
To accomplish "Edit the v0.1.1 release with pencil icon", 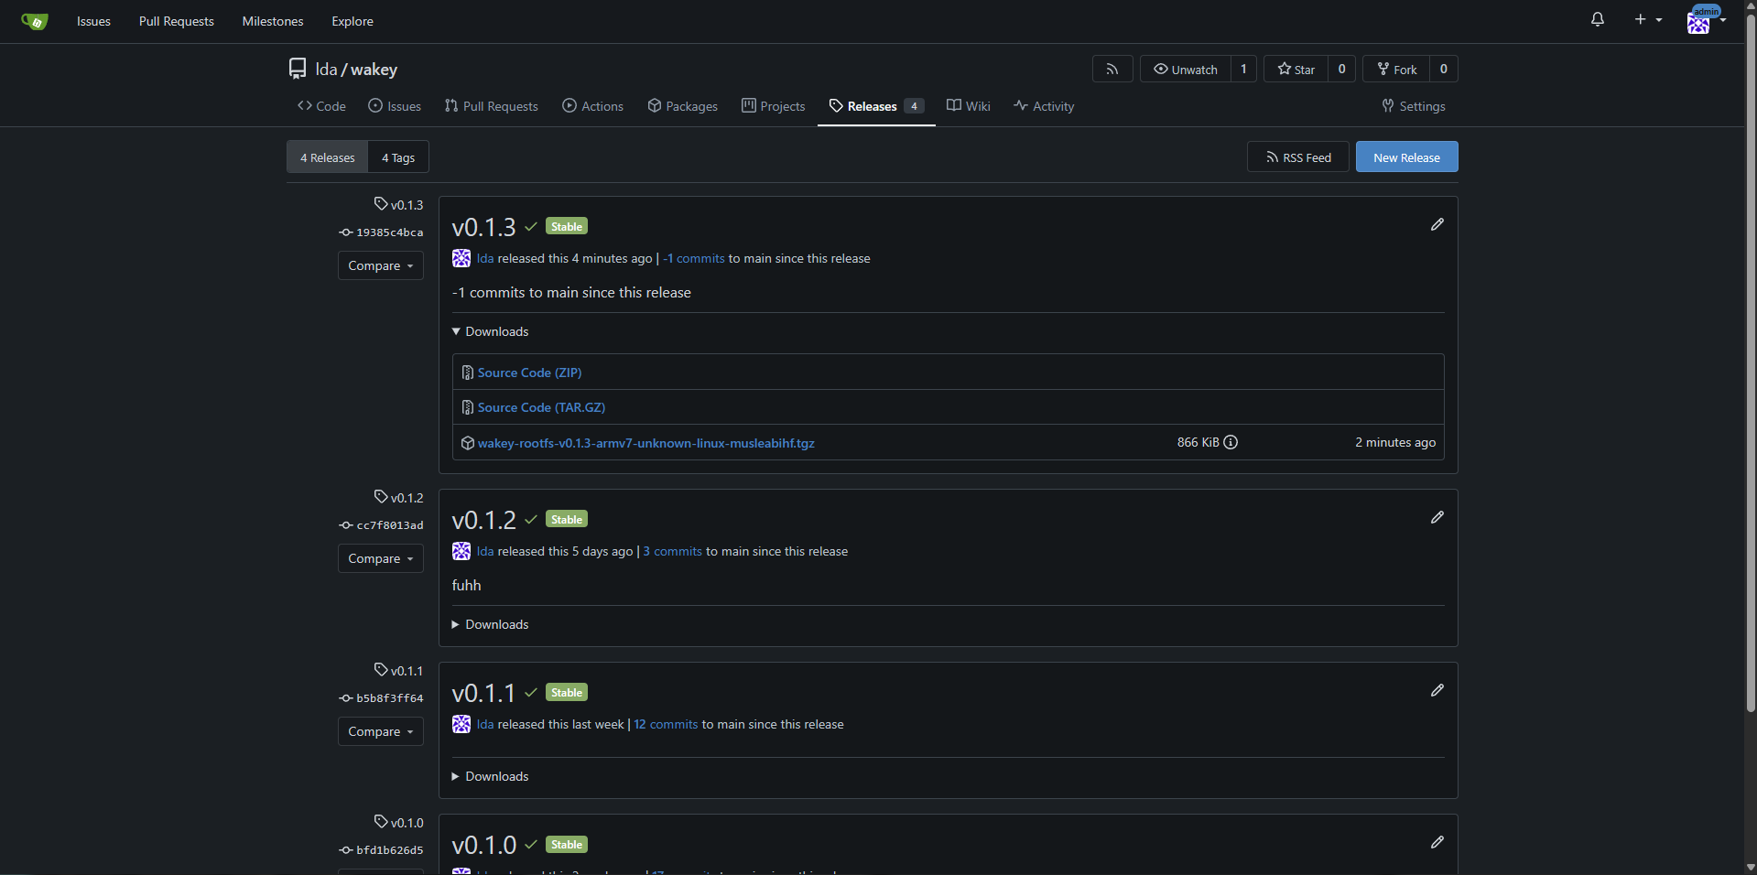I will [1437, 690].
